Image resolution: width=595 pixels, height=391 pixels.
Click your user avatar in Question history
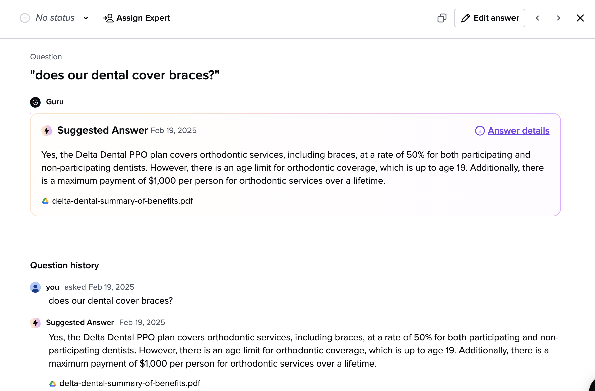point(35,287)
